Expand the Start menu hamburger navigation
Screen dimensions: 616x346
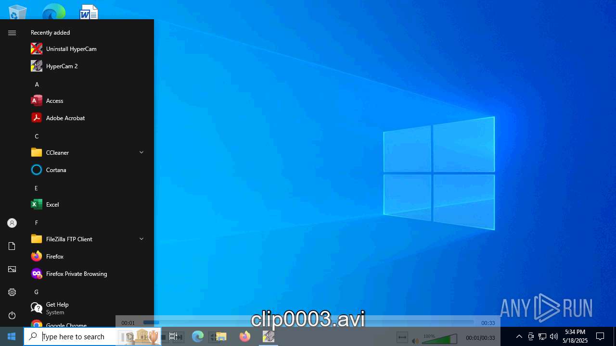click(12, 33)
